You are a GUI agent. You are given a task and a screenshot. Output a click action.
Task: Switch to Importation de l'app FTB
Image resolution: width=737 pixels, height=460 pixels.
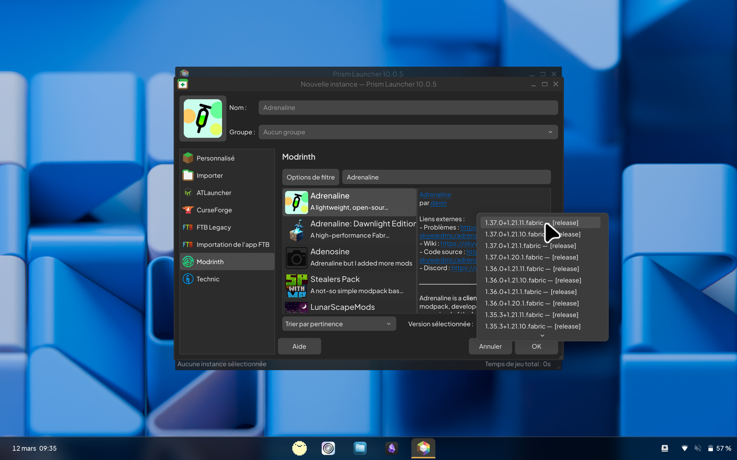227,244
